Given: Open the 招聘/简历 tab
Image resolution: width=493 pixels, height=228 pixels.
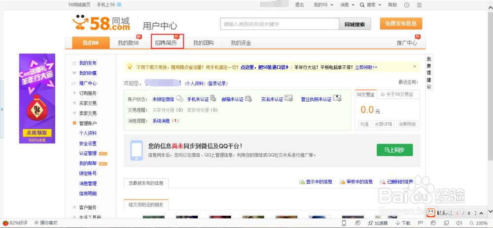Looking at the screenshot, I should point(166,43).
